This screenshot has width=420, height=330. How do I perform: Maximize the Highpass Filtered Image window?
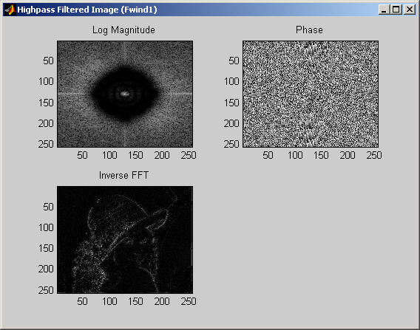click(x=396, y=10)
